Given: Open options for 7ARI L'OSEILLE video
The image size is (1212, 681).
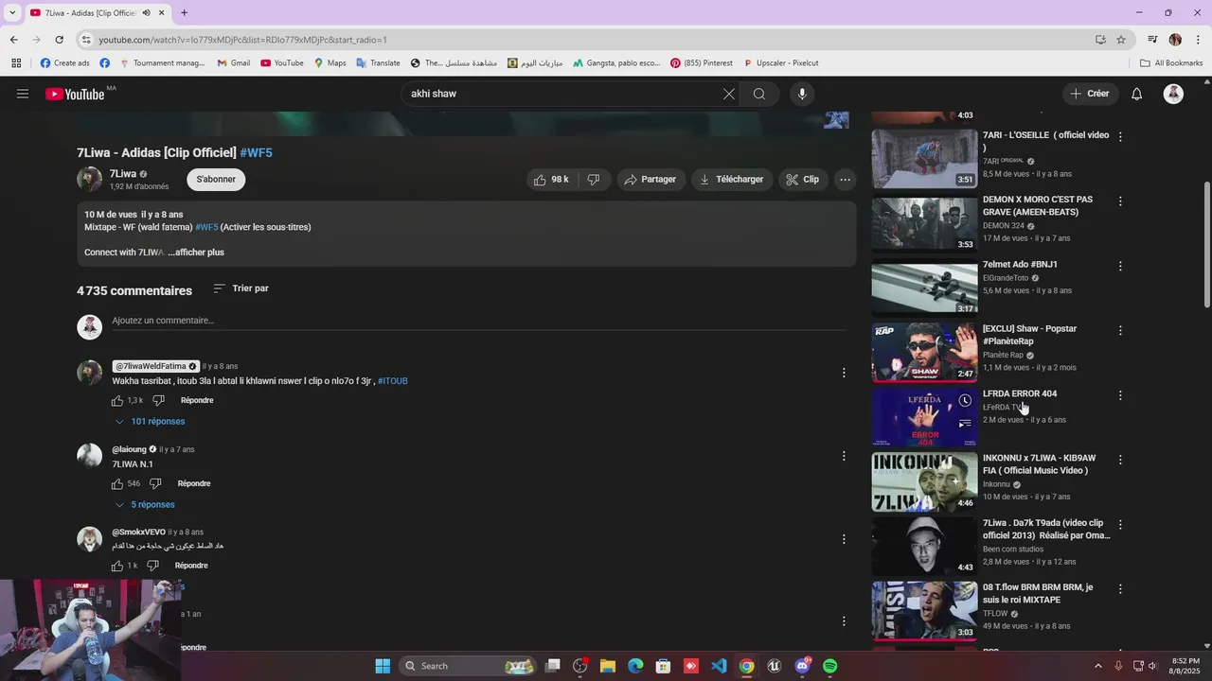Looking at the screenshot, I should [1120, 136].
